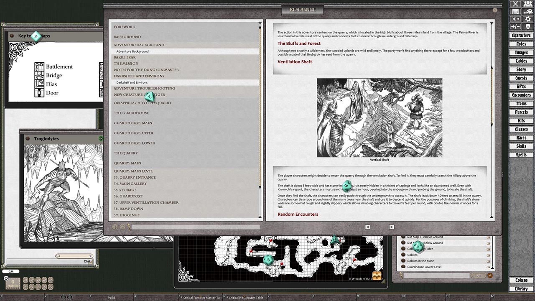Toggle the GM speaker label in chat

coord(11,271)
